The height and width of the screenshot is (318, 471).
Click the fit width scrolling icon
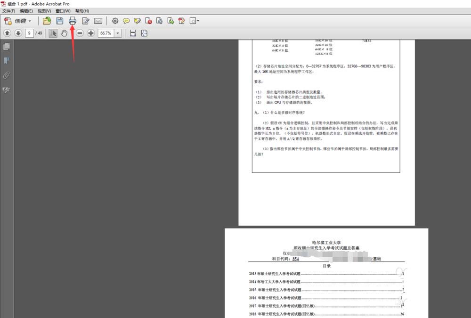coord(133,33)
